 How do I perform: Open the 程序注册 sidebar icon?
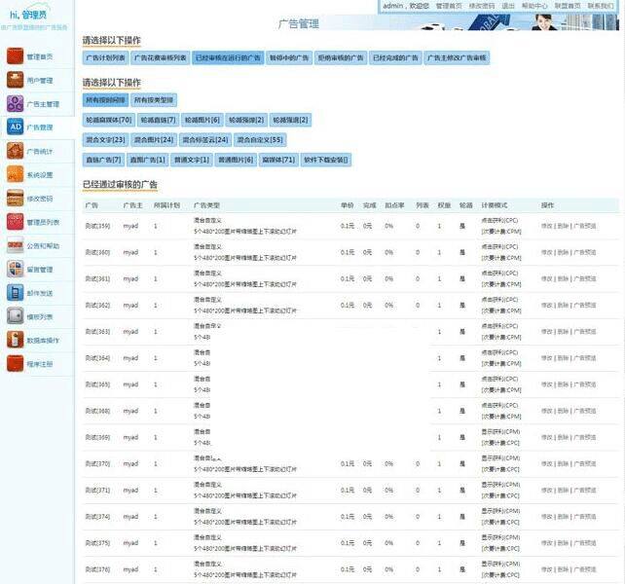(x=16, y=363)
